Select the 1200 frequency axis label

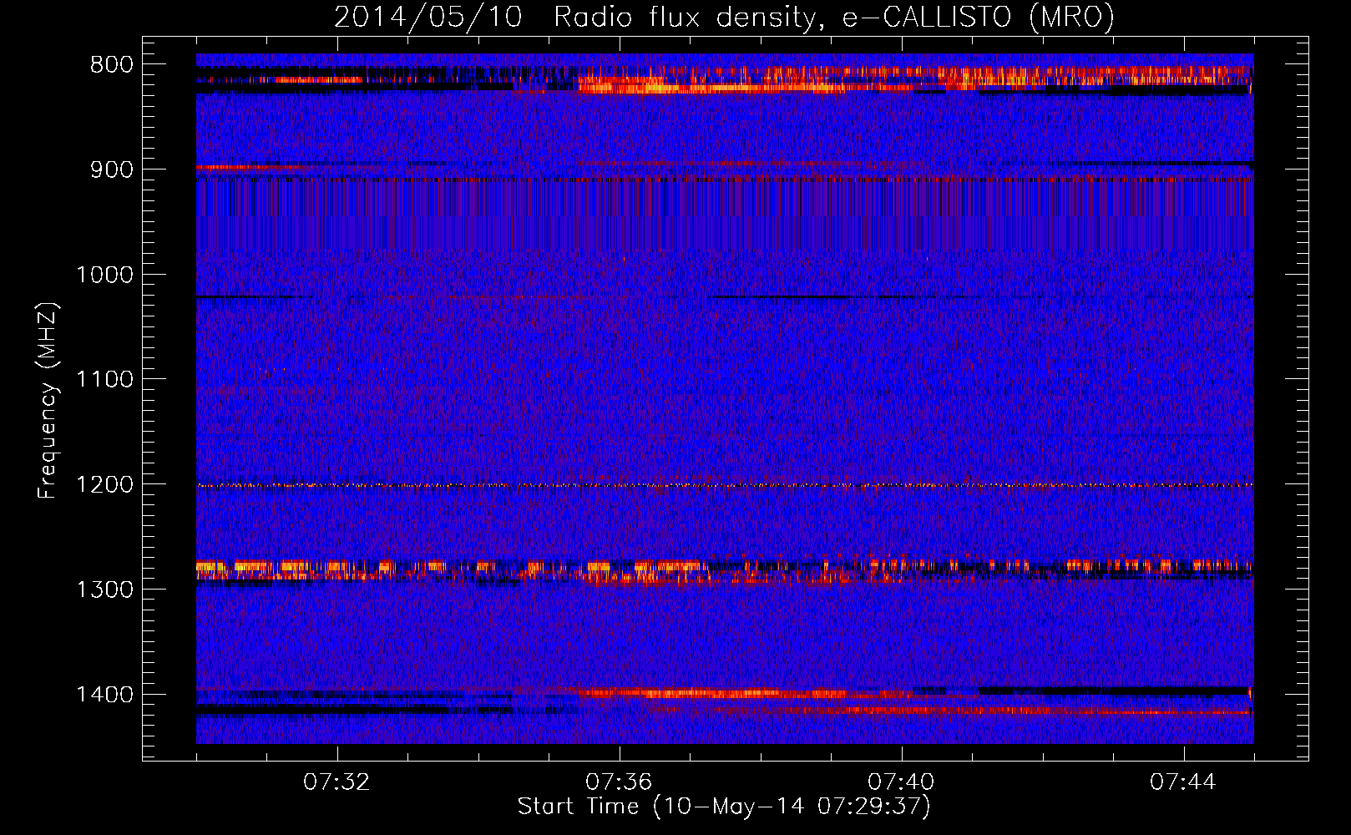[x=105, y=485]
